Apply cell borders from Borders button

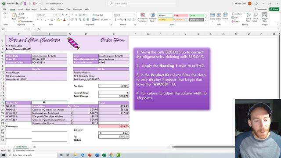pos(52,19)
